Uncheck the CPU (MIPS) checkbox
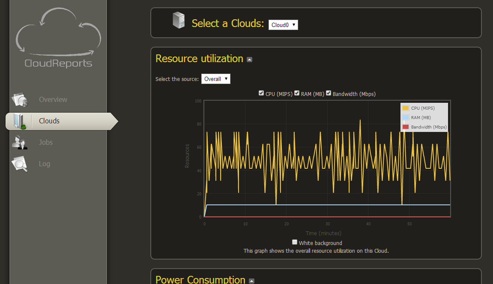This screenshot has height=284, width=493. pyautogui.click(x=261, y=93)
